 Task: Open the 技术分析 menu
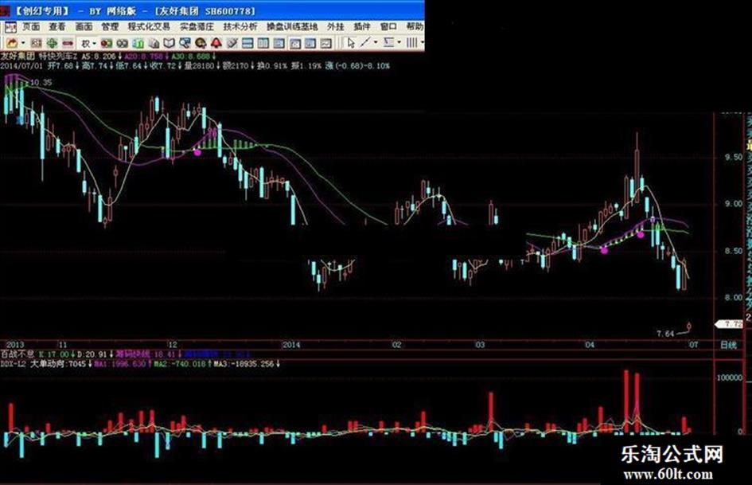pos(240,27)
